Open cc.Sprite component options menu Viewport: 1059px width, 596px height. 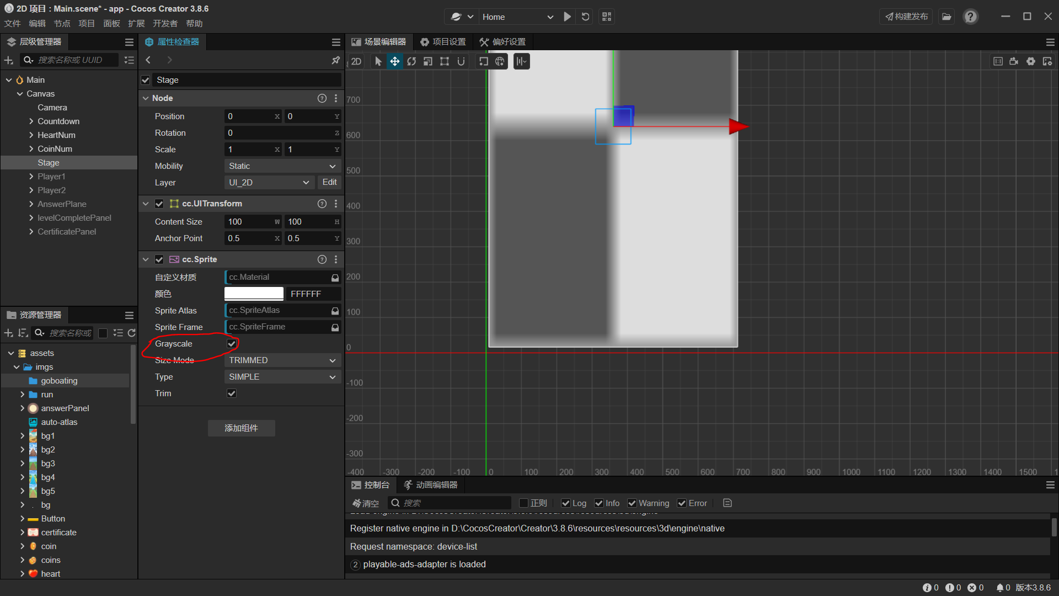336,259
